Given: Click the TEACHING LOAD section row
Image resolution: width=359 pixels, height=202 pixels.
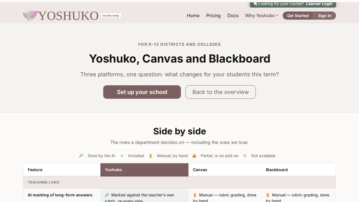Looking at the screenshot, I should 179,182.
